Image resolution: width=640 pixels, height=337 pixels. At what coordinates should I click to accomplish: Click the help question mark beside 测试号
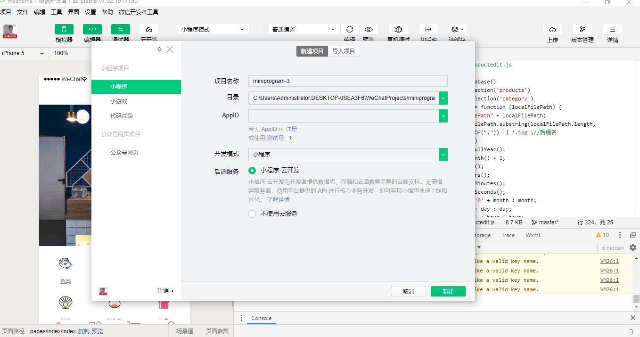coord(290,138)
